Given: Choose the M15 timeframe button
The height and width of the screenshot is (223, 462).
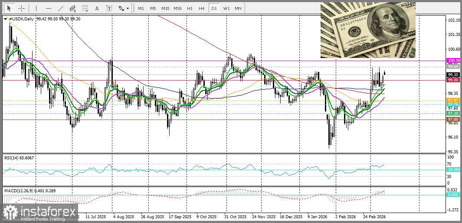Looking at the screenshot, I should 165,8.
